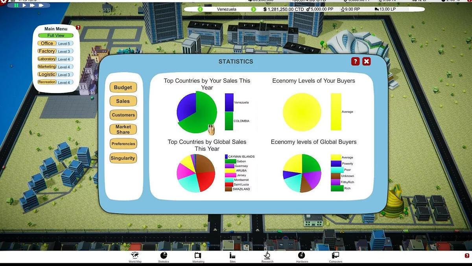Open the Hardware disc icon
The width and height of the screenshot is (472, 266).
coord(302,255)
